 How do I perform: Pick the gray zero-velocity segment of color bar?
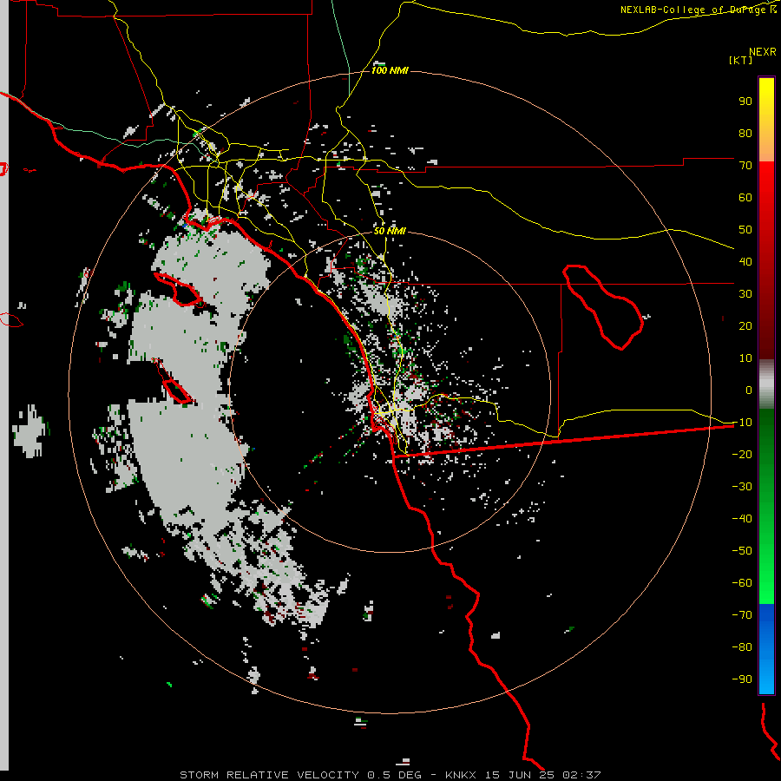coord(766,384)
